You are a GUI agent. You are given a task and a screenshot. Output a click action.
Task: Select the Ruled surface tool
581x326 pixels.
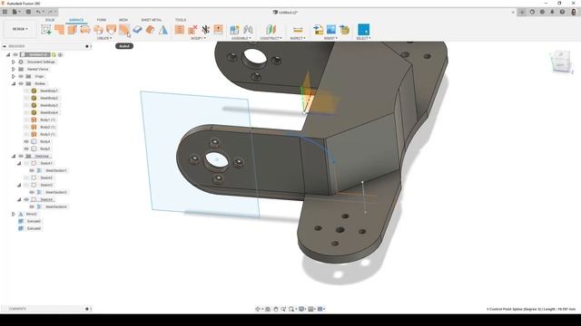[124, 30]
